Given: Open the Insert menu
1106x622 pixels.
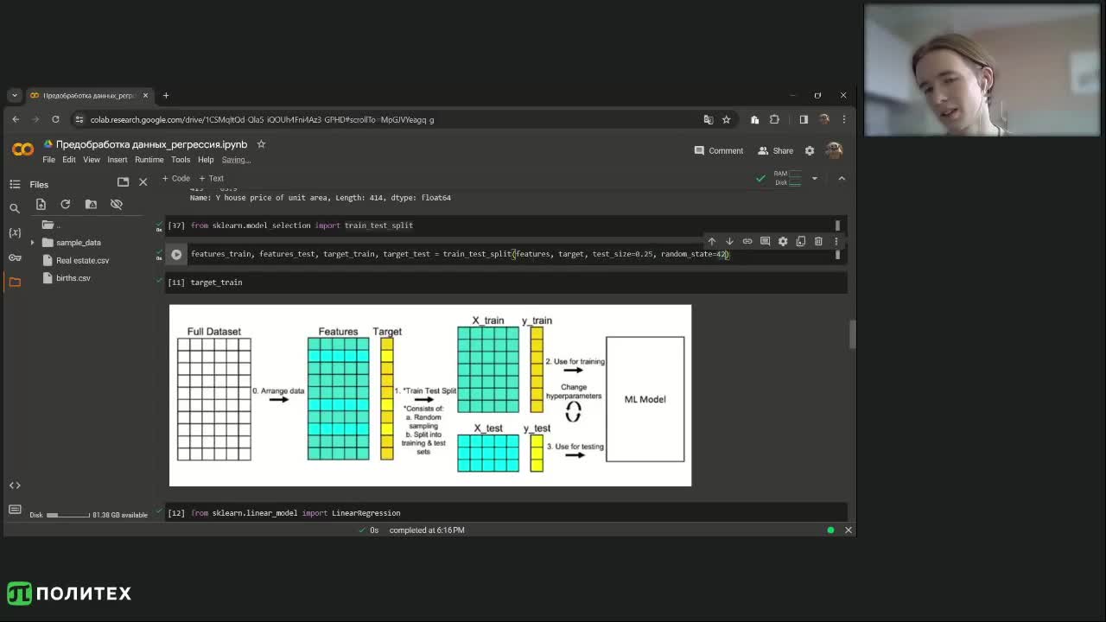Looking at the screenshot, I should point(117,160).
